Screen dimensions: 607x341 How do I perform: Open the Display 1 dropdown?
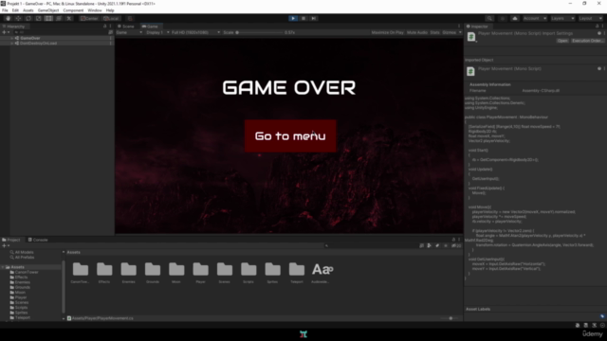157,32
